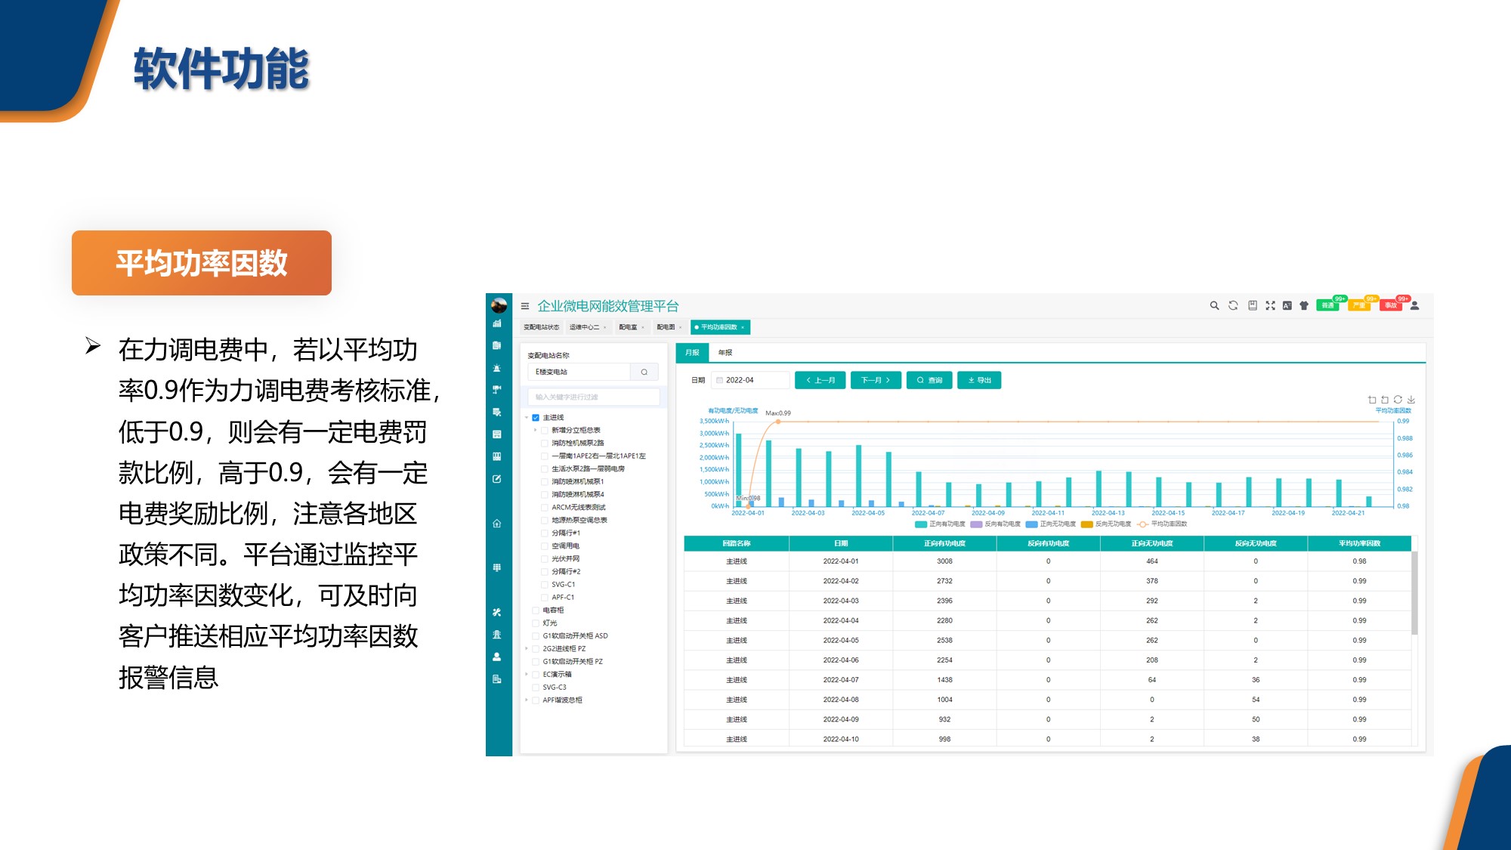Click the T-shirt theme icon
The height and width of the screenshot is (850, 1511).
[1304, 305]
